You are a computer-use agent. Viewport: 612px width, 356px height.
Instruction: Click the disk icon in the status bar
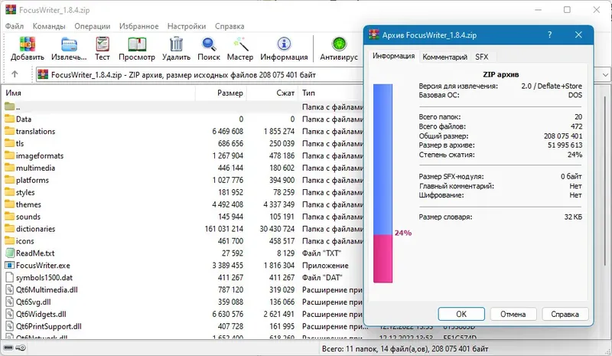tap(8, 348)
